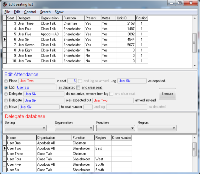Image resolution: width=200 pixels, height=174 pixels.
Task: Click the Delegate column header
Action: pyautogui.click(x=28, y=18)
